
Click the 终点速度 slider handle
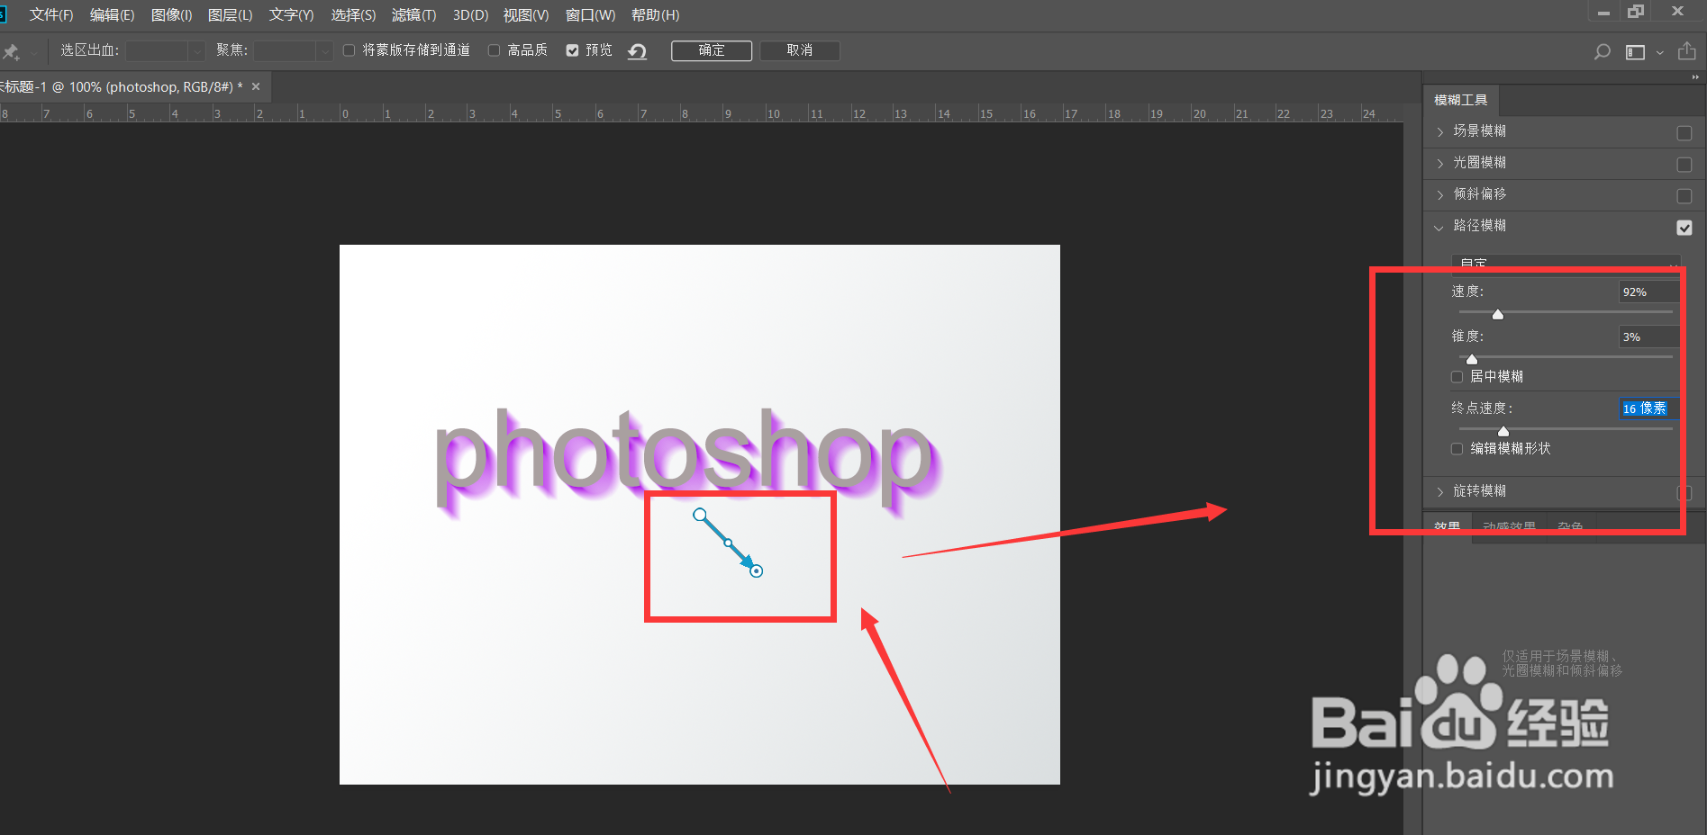[x=1503, y=431]
